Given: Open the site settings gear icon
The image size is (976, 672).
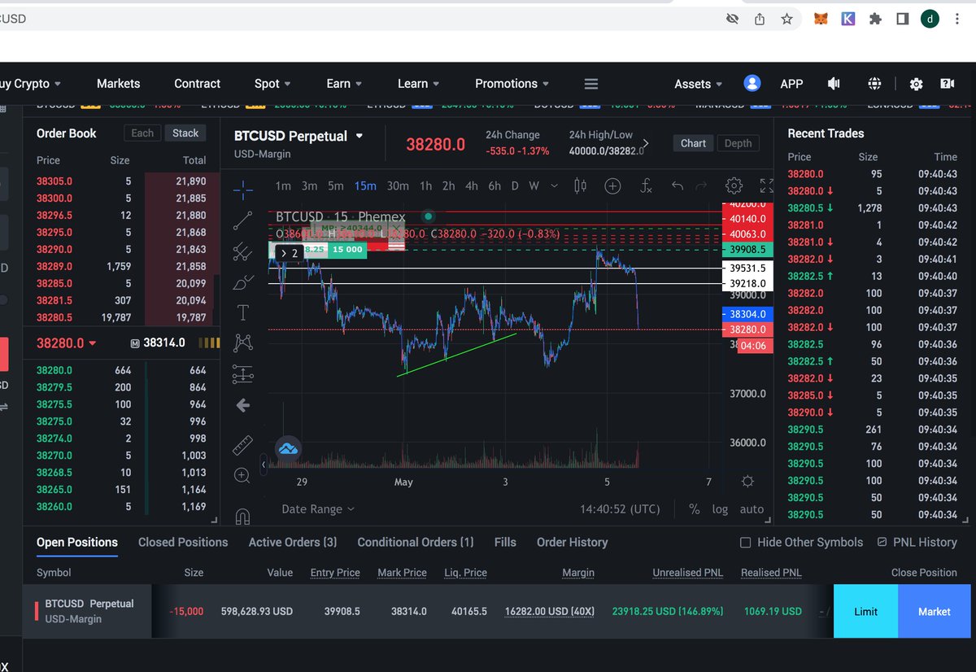Looking at the screenshot, I should point(916,84).
